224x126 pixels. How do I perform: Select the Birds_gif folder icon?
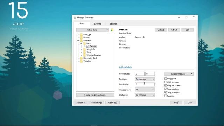click(82, 35)
